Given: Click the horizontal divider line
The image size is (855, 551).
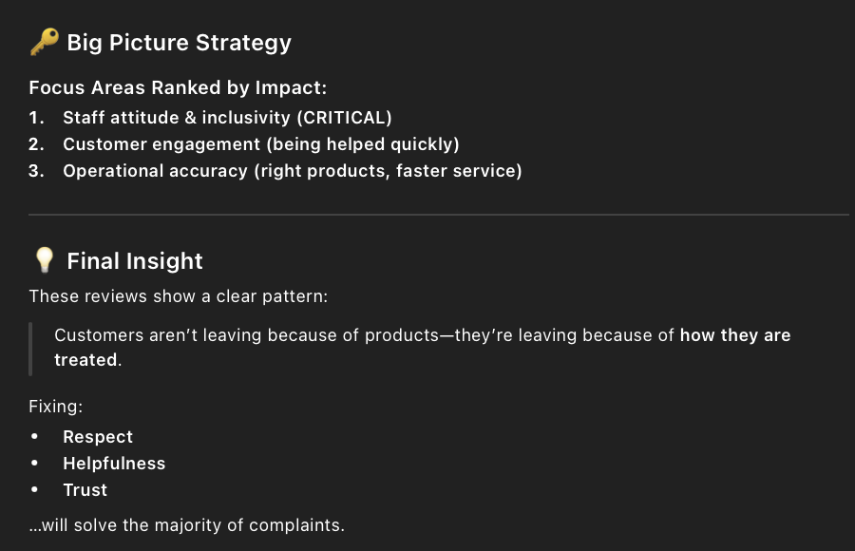Looking at the screenshot, I should [438, 215].
